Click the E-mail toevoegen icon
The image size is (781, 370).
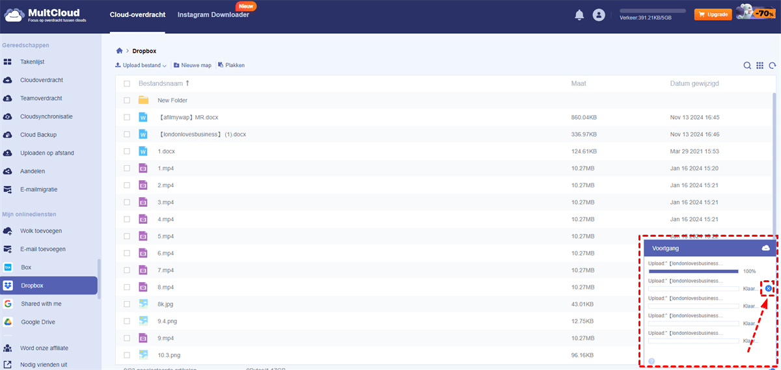(x=8, y=249)
